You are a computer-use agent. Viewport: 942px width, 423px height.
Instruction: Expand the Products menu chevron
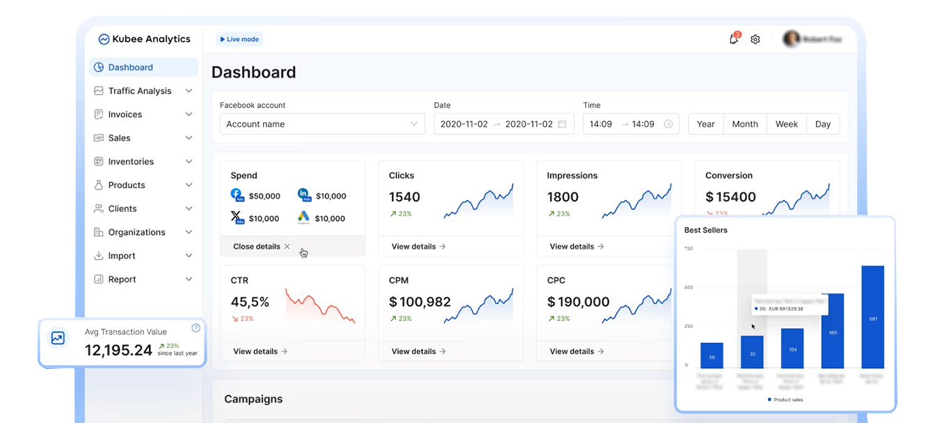tap(189, 185)
